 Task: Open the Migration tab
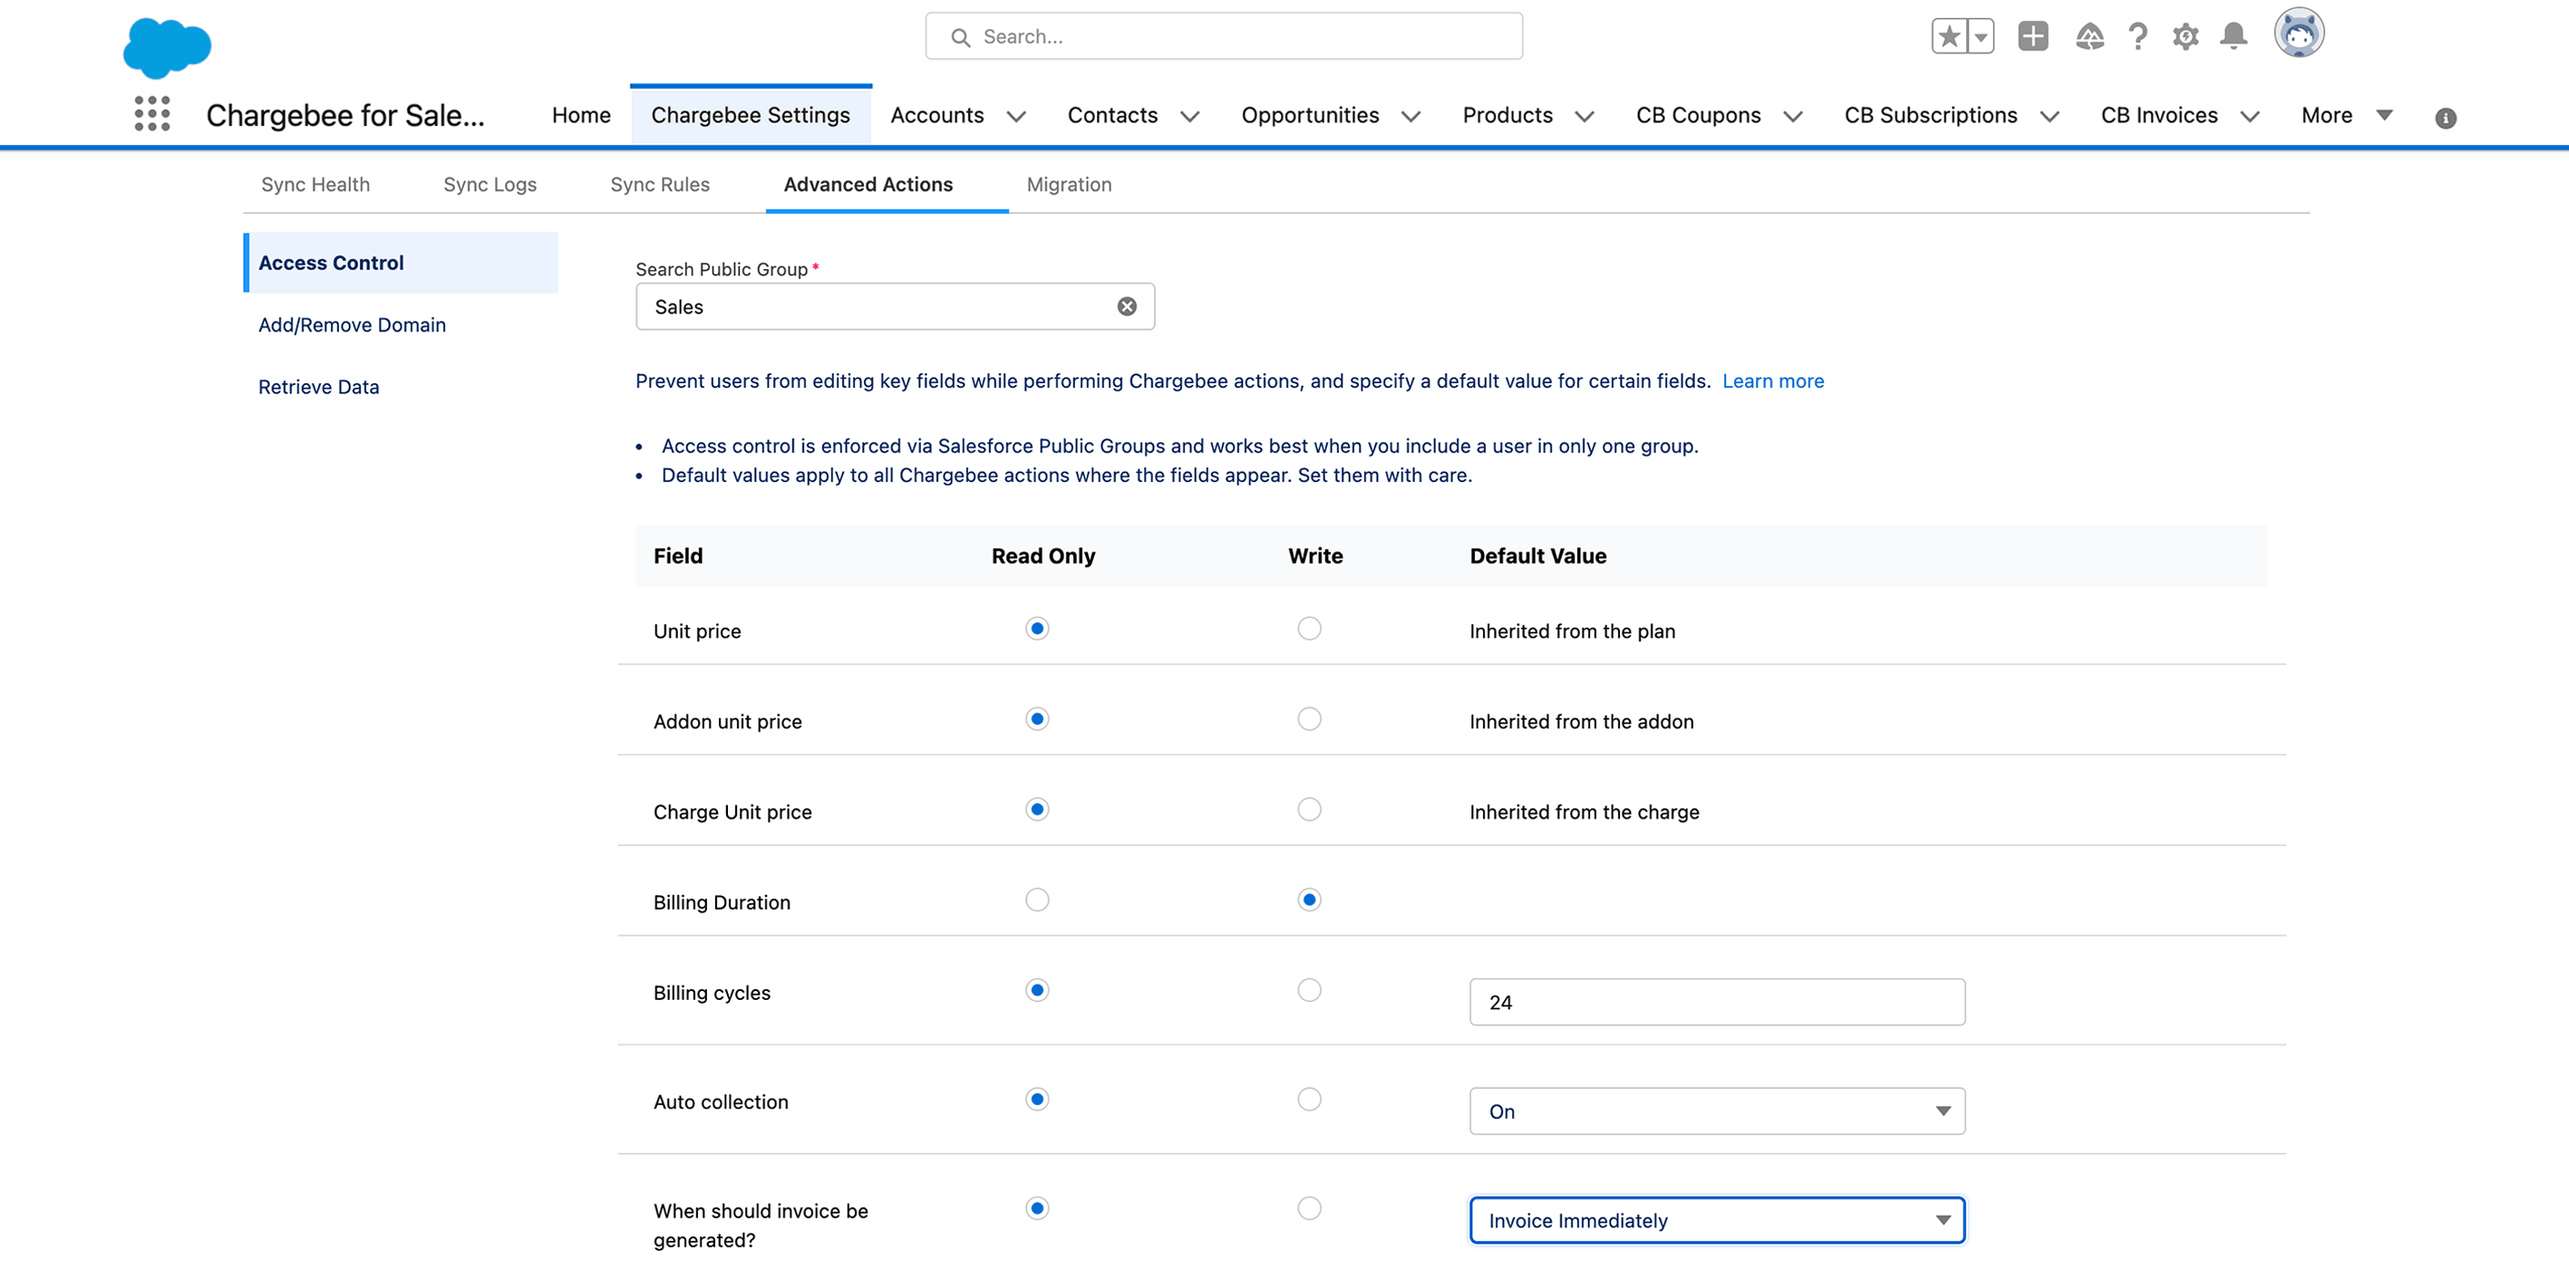[x=1068, y=185]
